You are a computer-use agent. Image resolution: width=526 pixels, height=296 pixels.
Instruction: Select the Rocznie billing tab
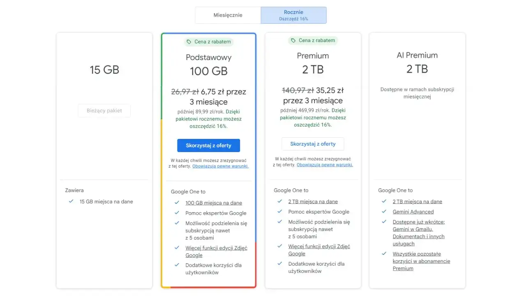(x=293, y=15)
